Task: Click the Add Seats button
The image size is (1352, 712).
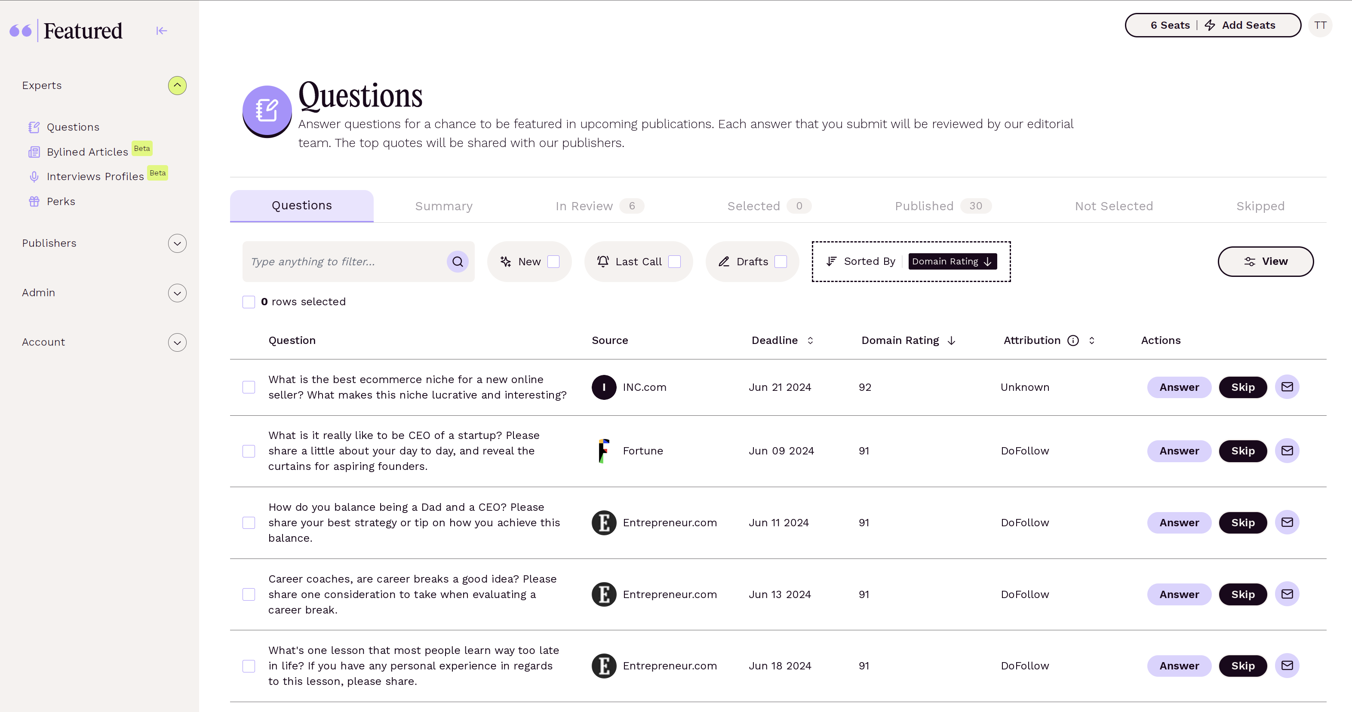Action: tap(1248, 25)
